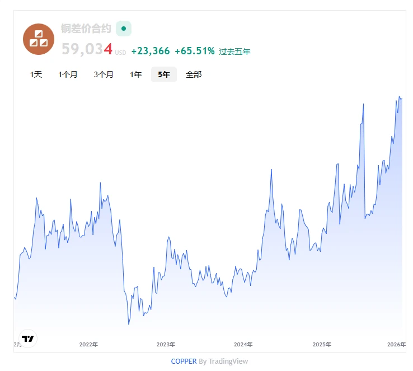Select the 1个月 time range tab

(x=68, y=74)
